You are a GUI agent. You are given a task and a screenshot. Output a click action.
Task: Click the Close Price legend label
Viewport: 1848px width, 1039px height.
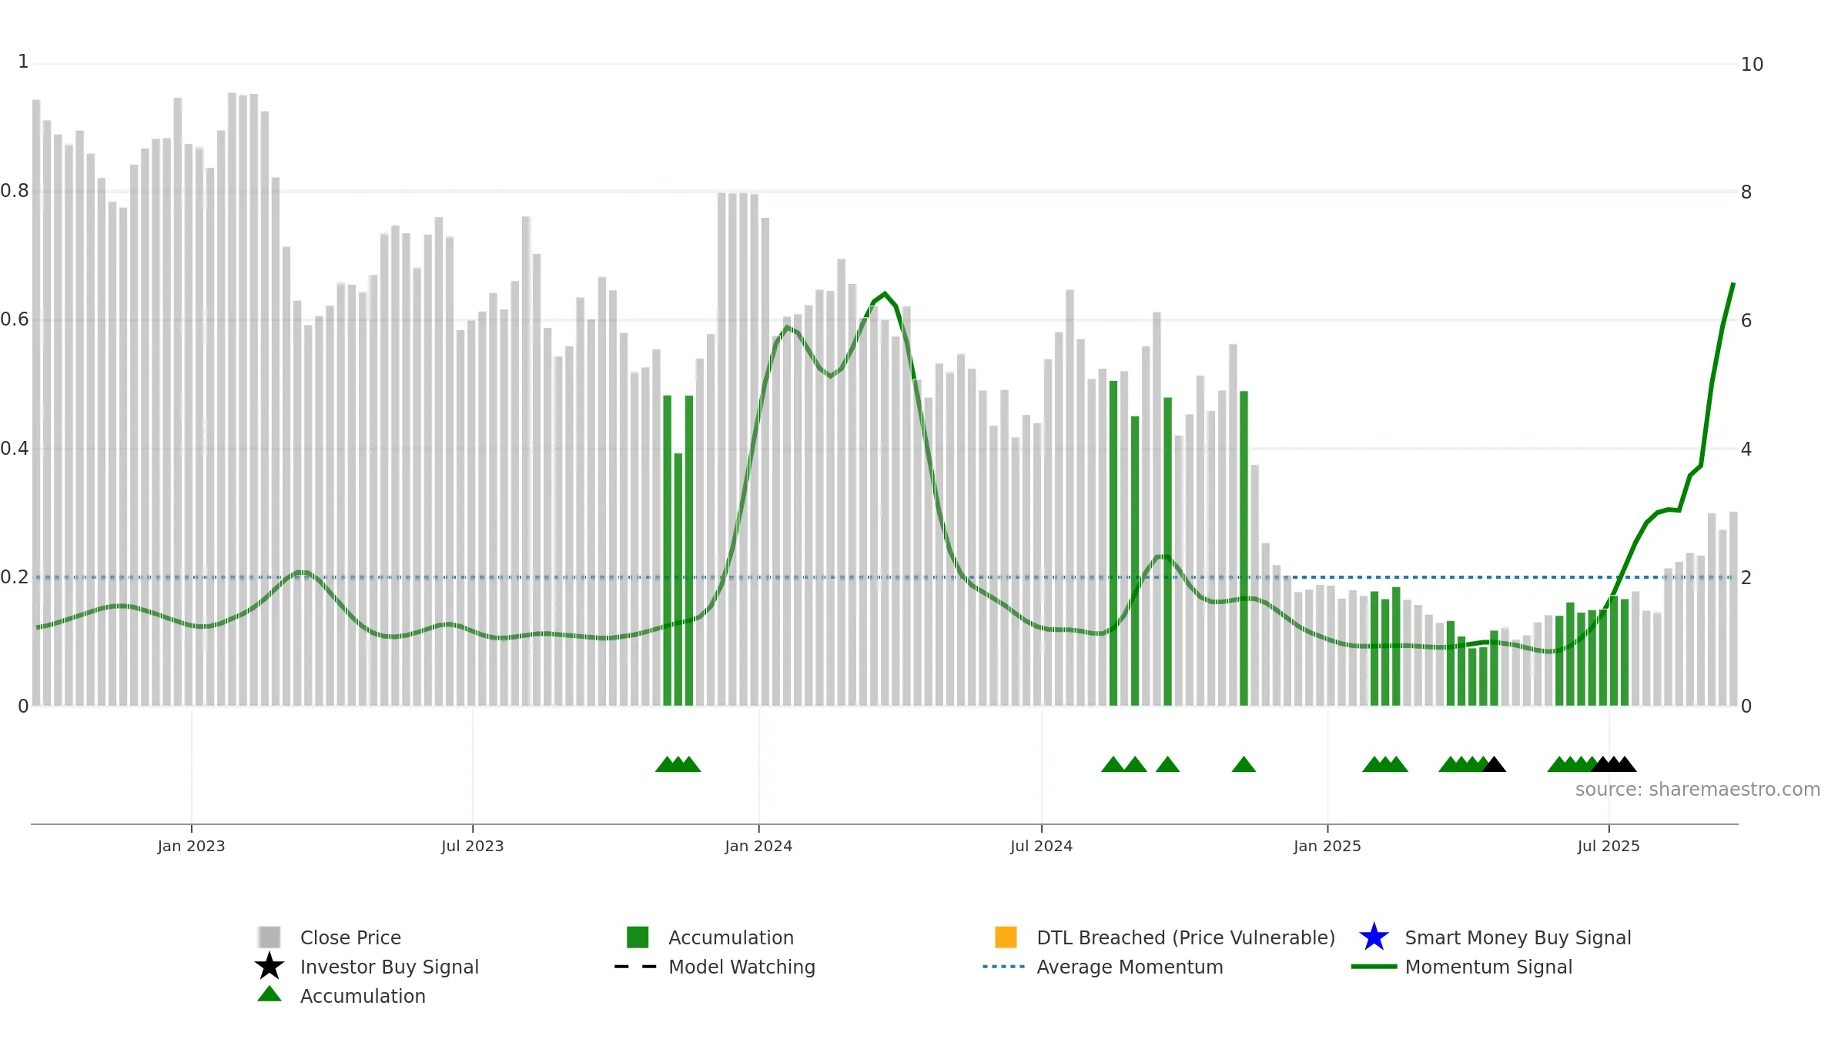click(350, 937)
